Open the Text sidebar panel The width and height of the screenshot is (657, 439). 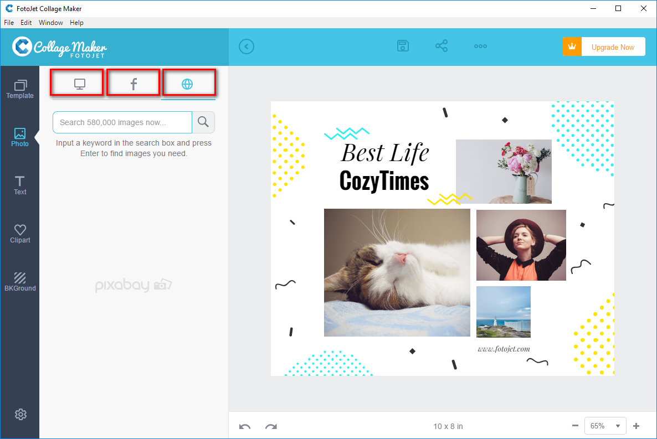[20, 185]
